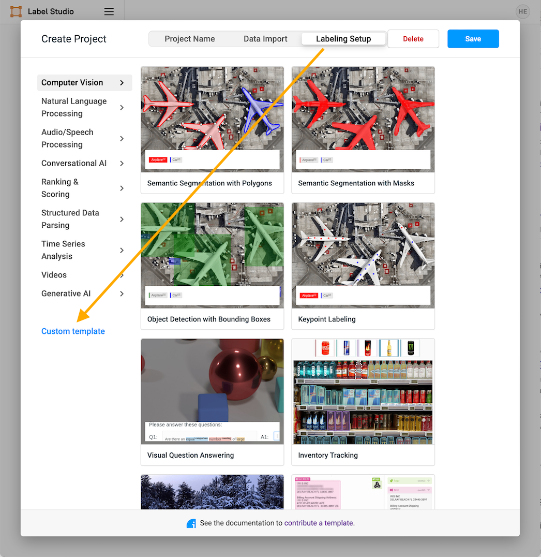Open the hamburger menu icon
This screenshot has width=541, height=557.
click(x=109, y=11)
